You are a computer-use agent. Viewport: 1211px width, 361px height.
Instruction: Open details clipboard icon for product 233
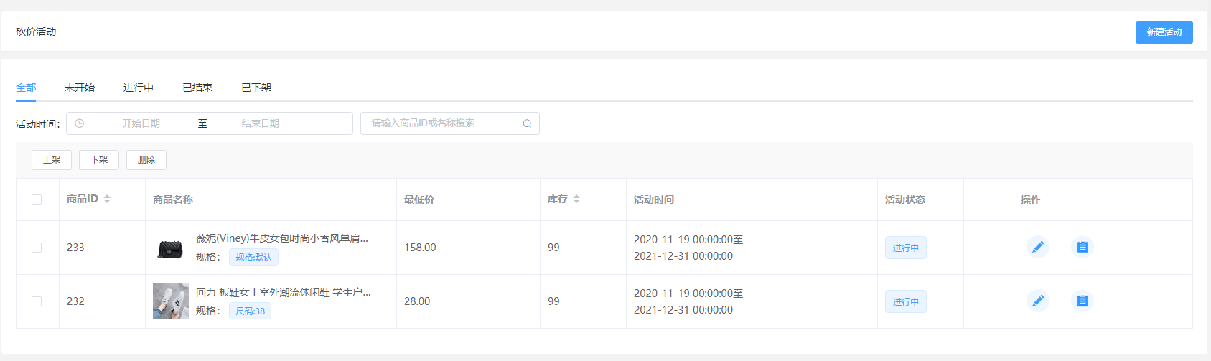pos(1082,247)
